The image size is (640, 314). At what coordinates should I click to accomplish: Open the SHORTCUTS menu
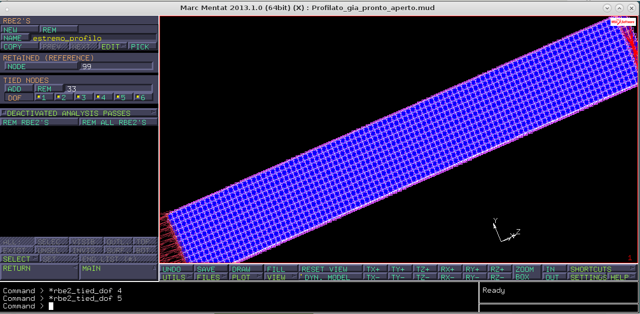click(x=602, y=269)
